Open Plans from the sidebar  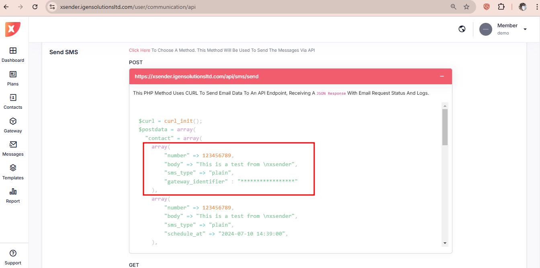(13, 75)
